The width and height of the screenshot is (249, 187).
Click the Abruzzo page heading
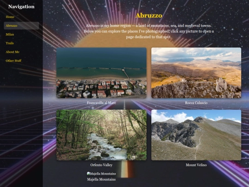point(149,15)
